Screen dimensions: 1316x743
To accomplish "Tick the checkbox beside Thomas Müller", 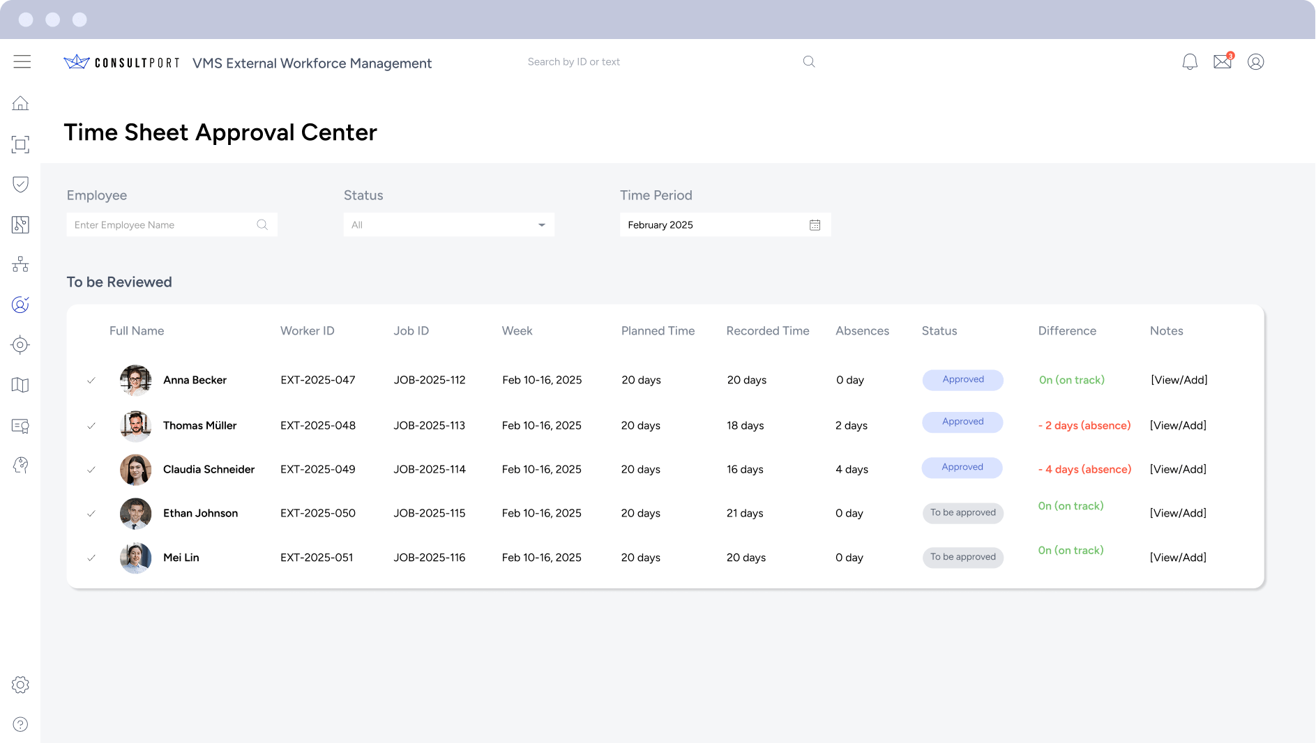I will click(x=91, y=425).
